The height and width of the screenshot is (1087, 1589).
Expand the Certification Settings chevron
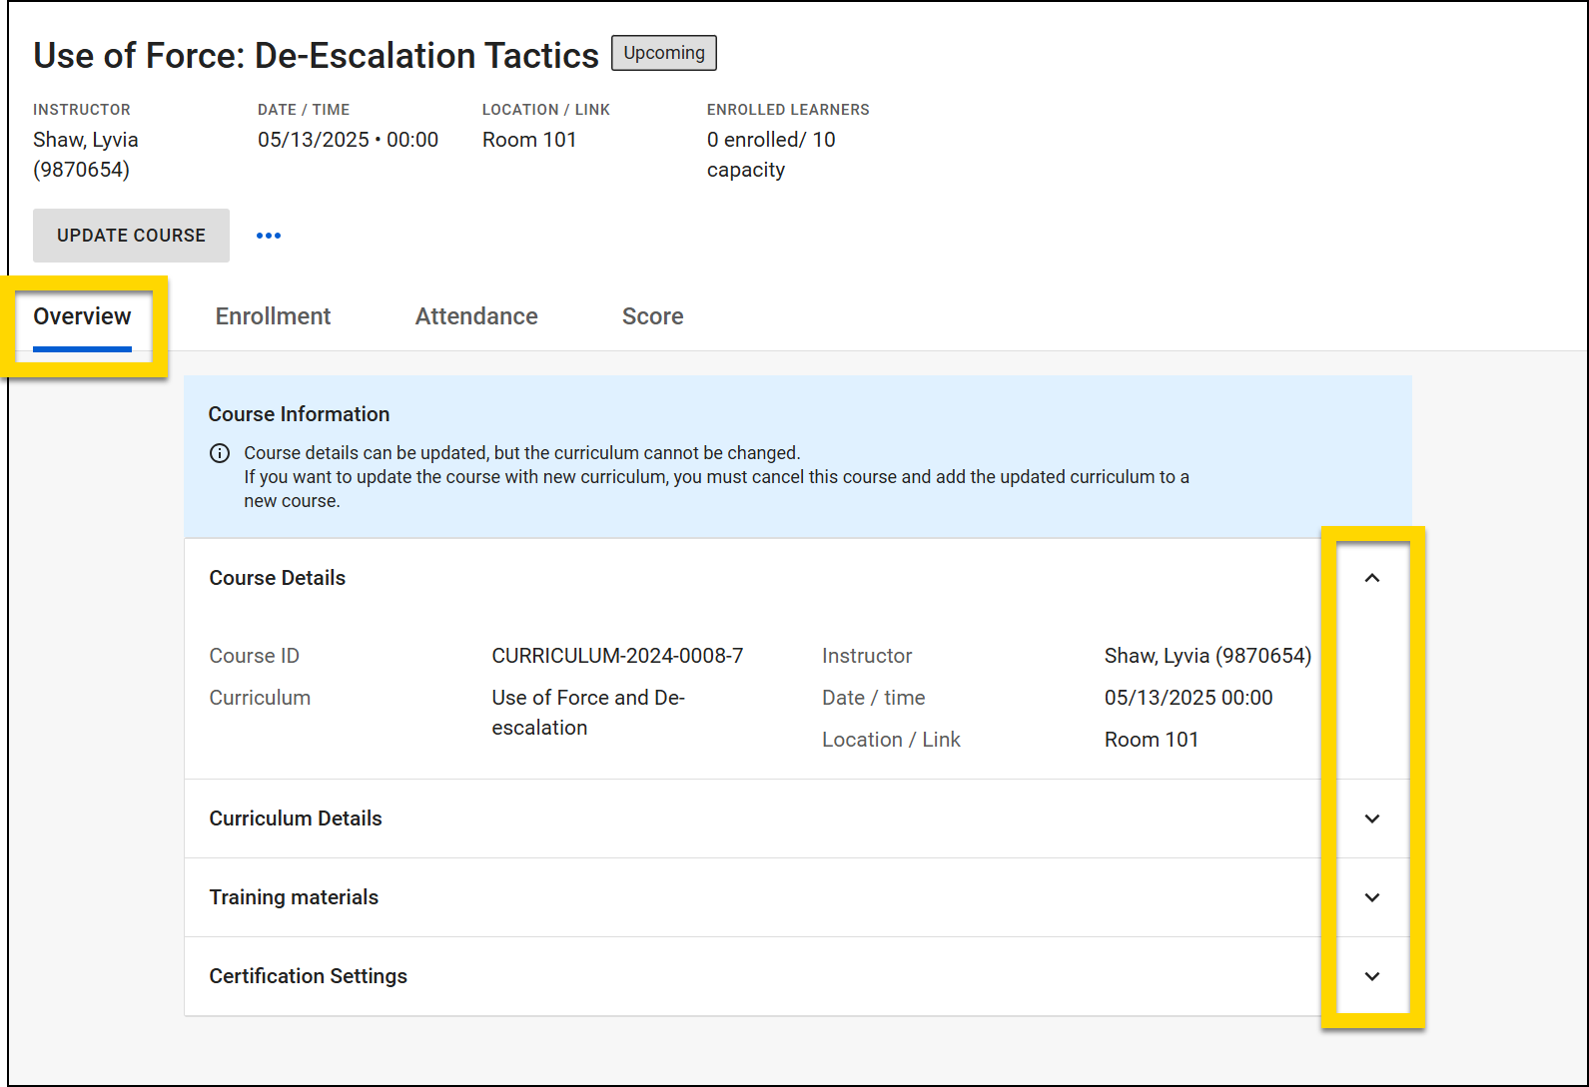tap(1372, 976)
